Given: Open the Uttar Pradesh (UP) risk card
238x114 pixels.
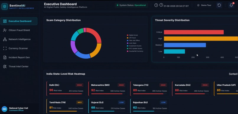Looking at the screenshot, I should [226, 89].
